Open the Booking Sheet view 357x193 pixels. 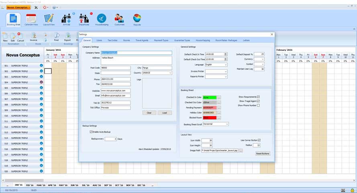point(13,20)
